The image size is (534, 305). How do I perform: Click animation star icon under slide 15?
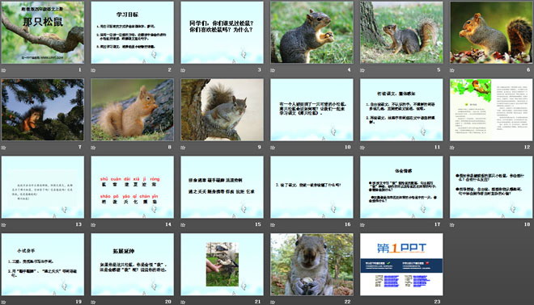(x=183, y=225)
